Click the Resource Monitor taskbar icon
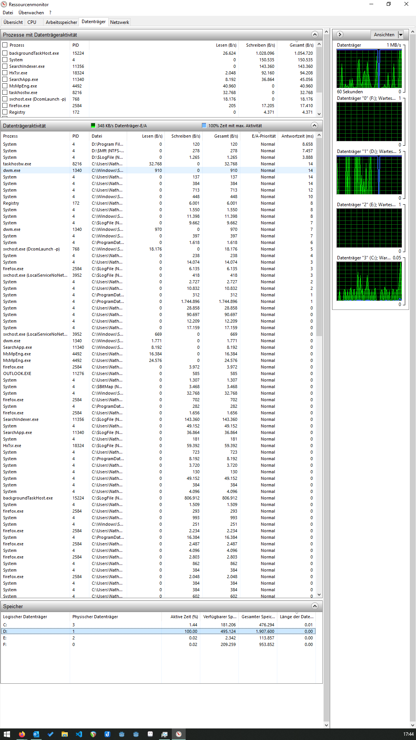 pyautogui.click(x=178, y=734)
